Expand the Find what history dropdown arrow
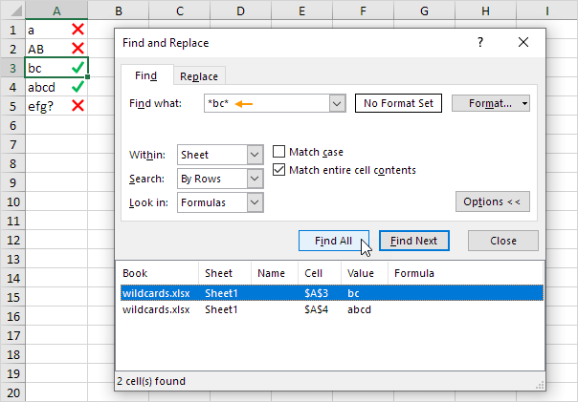 tap(336, 103)
